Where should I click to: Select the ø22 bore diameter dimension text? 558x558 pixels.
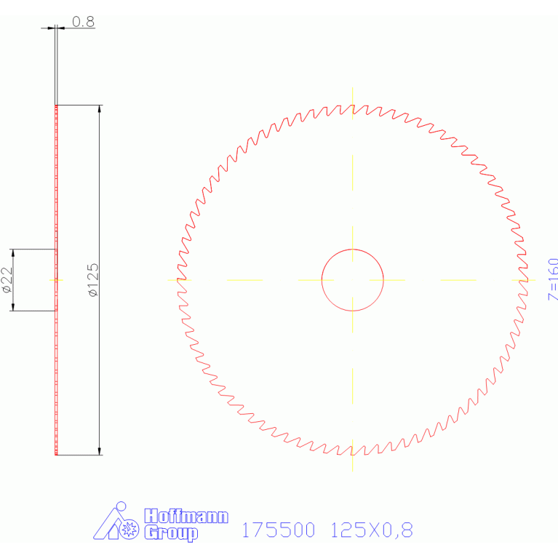click(7, 280)
